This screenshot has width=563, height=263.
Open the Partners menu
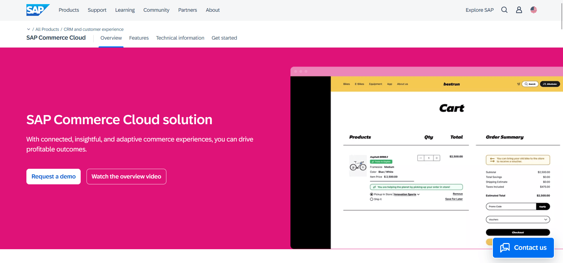pyautogui.click(x=187, y=10)
